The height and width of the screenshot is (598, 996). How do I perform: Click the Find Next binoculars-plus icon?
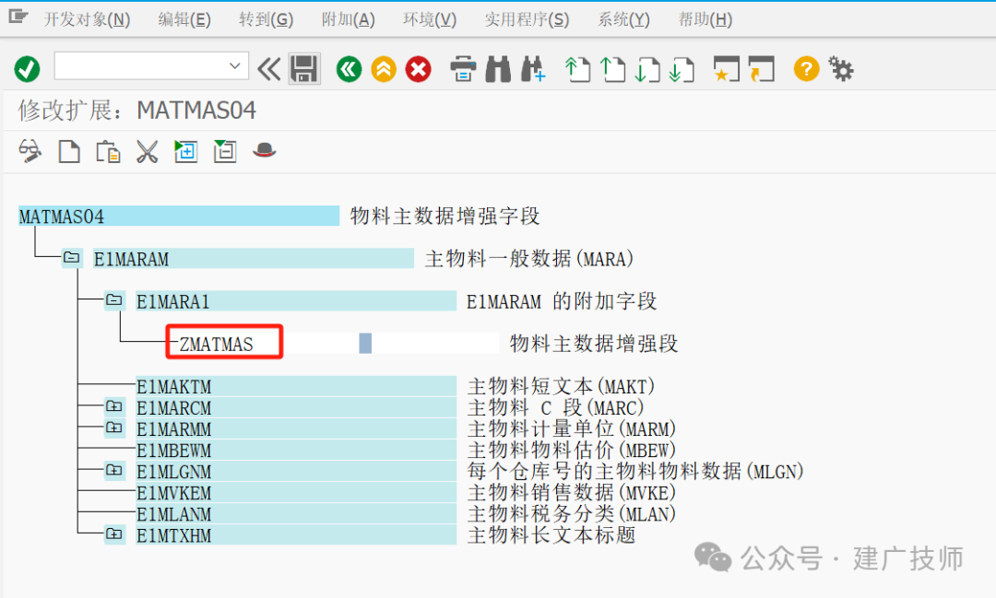[x=532, y=68]
